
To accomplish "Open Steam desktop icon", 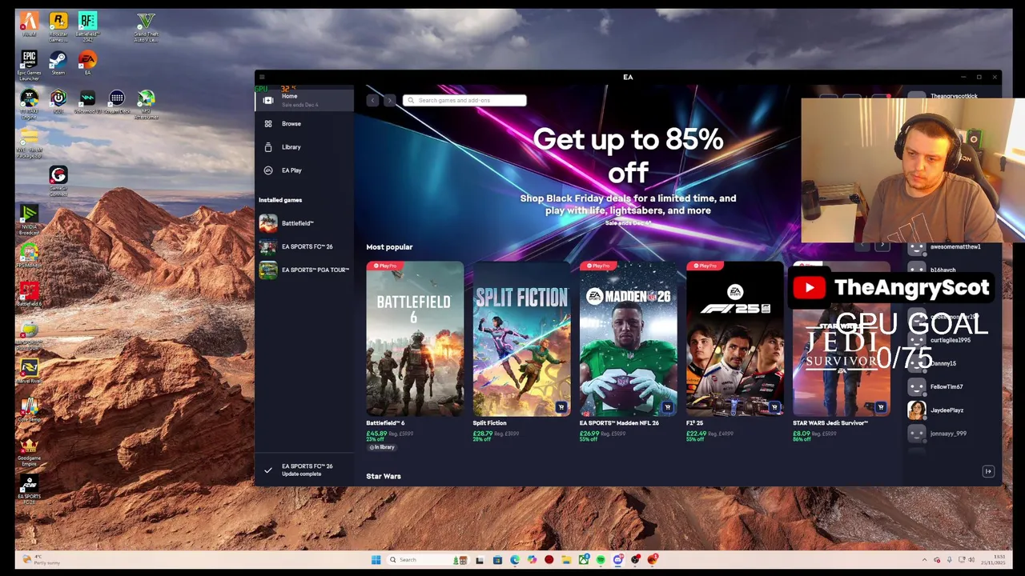I will tap(58, 63).
